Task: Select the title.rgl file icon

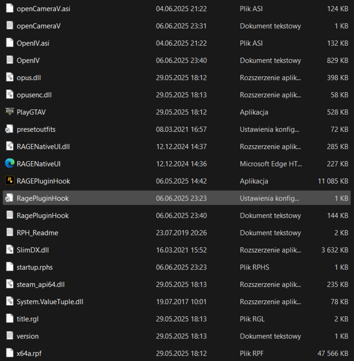Action: (x=10, y=319)
